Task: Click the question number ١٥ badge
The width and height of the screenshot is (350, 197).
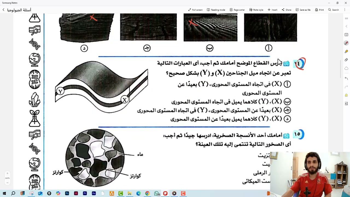Action: tap(298, 134)
